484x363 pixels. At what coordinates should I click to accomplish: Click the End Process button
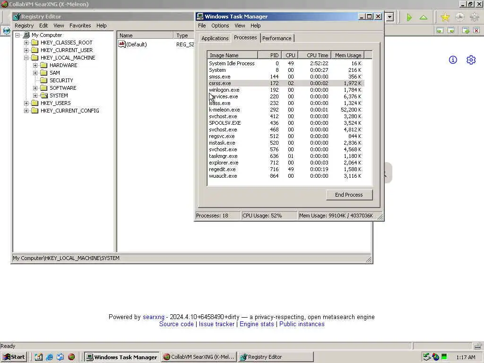click(349, 195)
